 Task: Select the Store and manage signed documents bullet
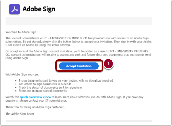click(43, 91)
